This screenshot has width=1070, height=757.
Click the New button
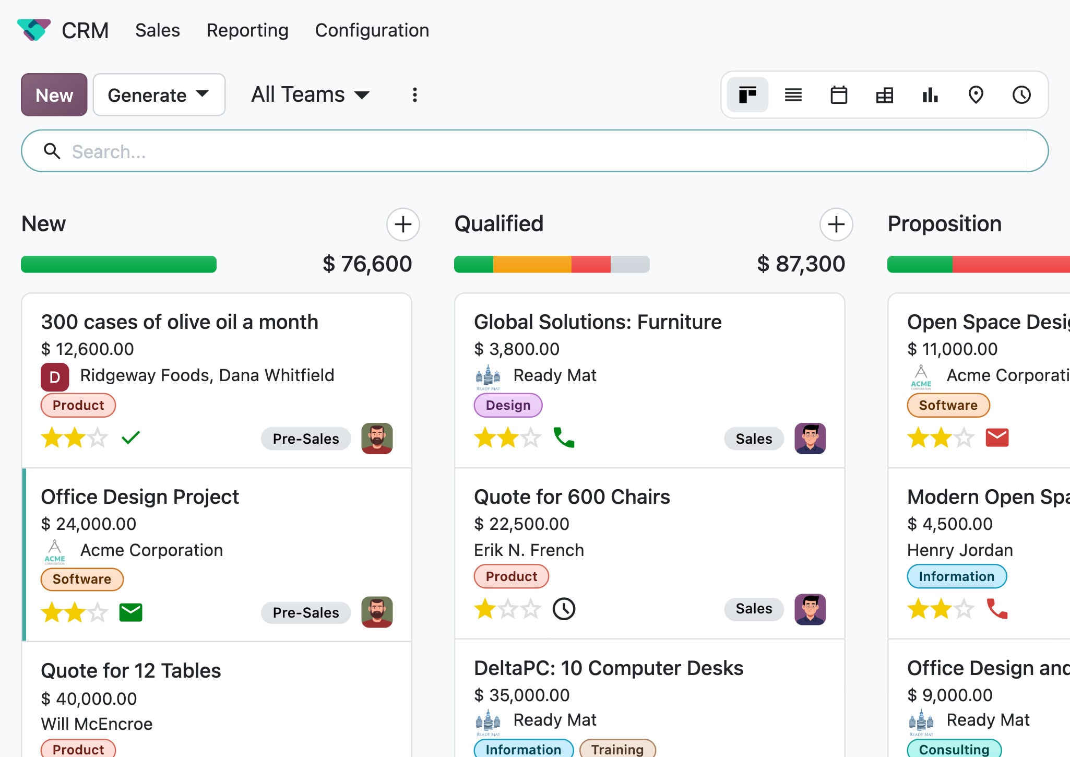[x=54, y=95]
